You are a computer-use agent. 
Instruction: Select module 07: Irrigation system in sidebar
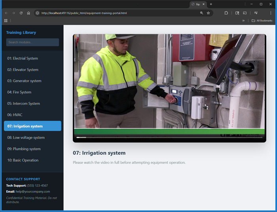click(32, 126)
